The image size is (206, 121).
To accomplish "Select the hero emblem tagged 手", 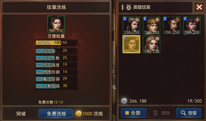I will pos(192,26).
